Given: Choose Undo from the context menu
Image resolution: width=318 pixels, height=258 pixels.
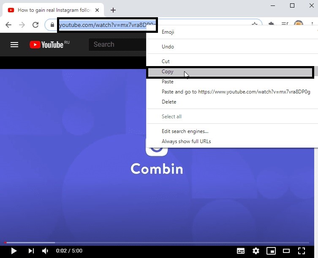Looking at the screenshot, I should tap(232, 47).
